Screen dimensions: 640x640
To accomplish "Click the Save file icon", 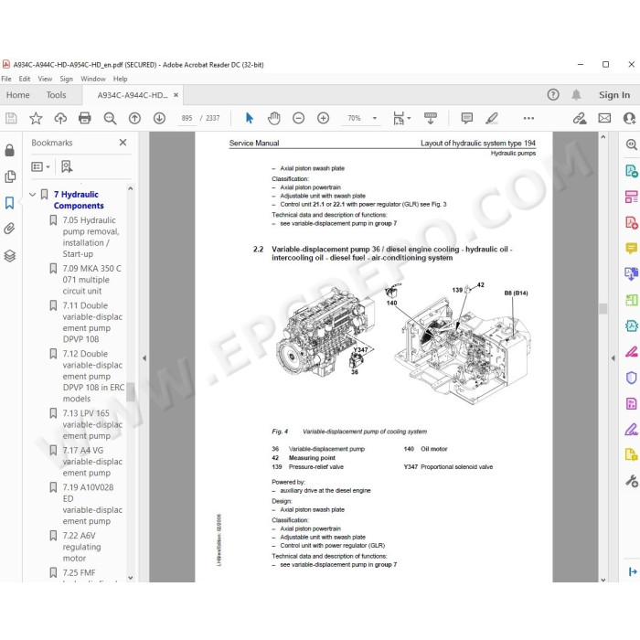I will click(x=11, y=118).
